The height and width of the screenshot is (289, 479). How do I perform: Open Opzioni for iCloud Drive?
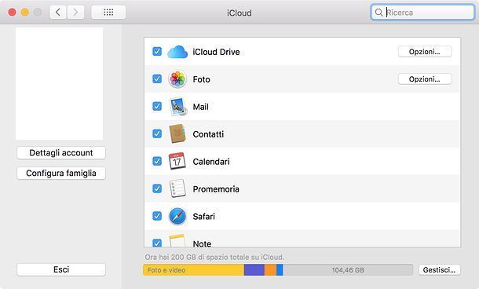tap(425, 52)
